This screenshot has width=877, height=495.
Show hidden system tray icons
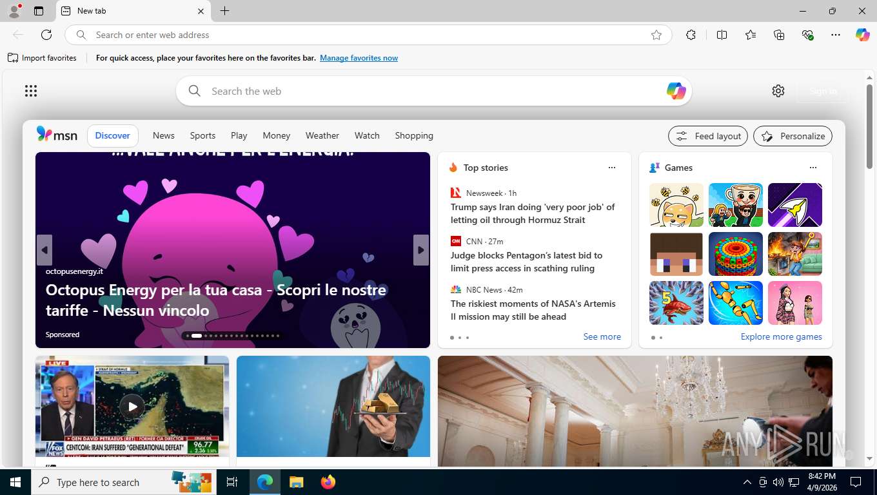pyautogui.click(x=747, y=482)
